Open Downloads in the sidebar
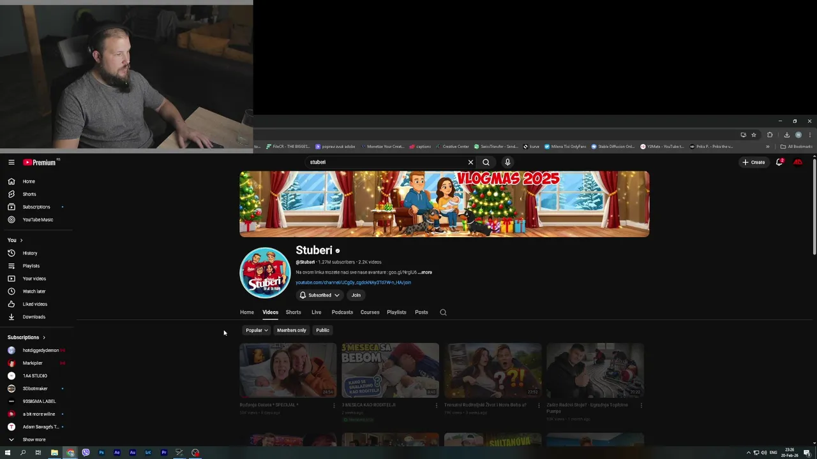The image size is (817, 459). click(33, 317)
